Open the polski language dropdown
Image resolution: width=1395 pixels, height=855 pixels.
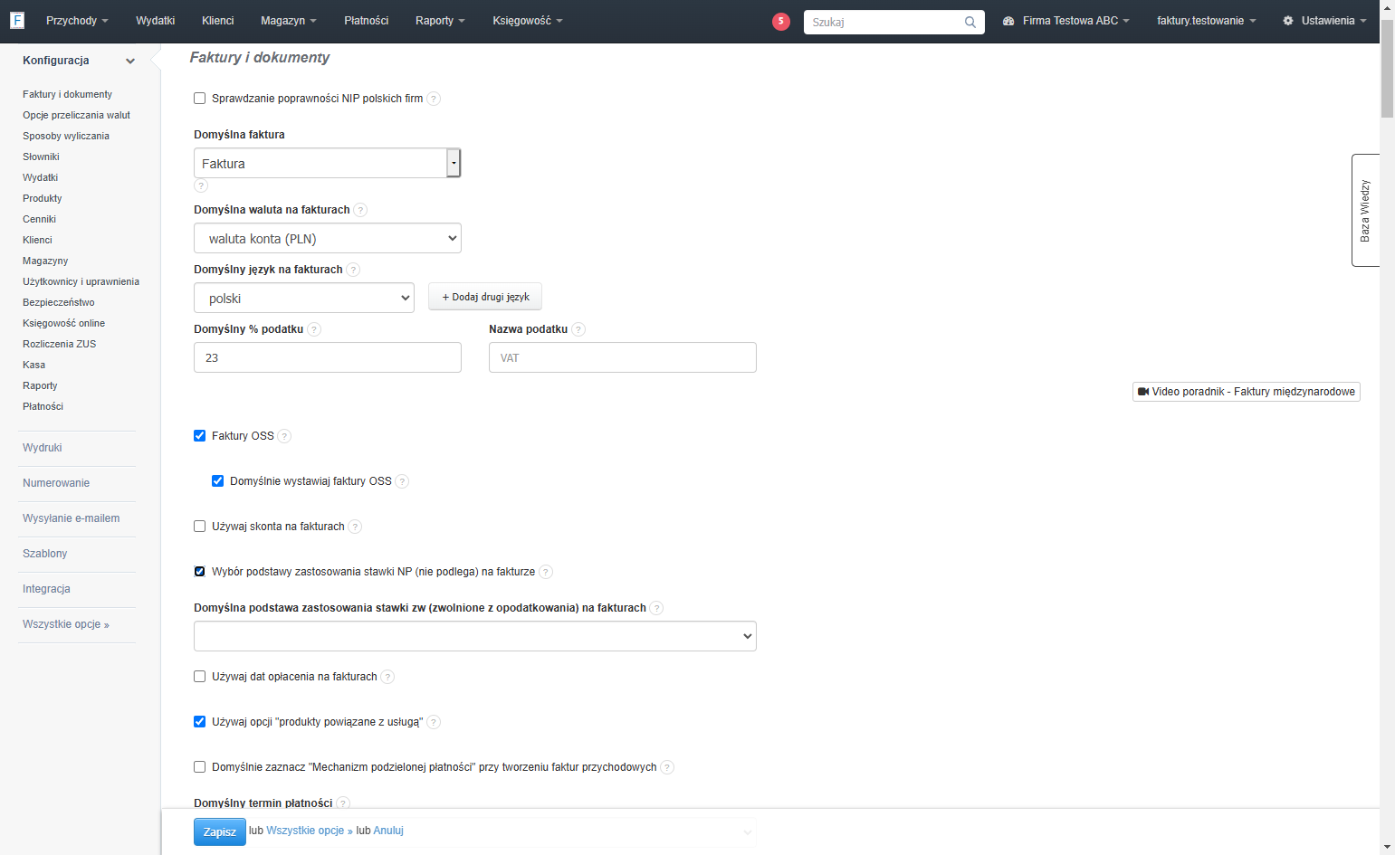tap(304, 298)
